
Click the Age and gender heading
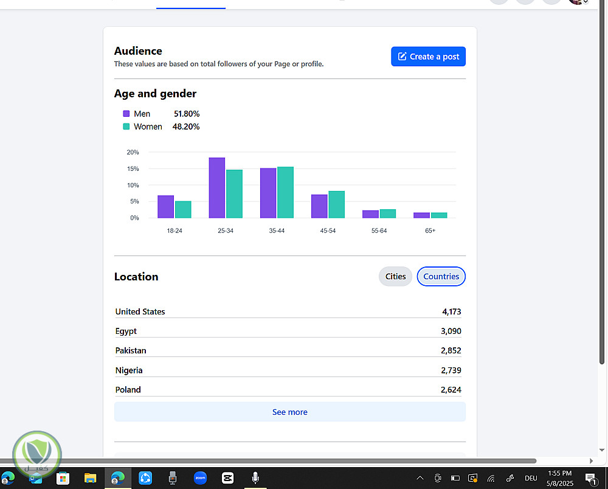155,94
